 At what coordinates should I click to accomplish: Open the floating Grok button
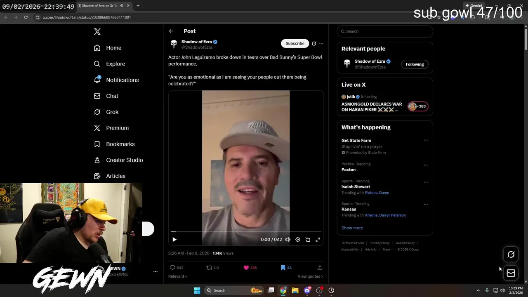[511, 255]
